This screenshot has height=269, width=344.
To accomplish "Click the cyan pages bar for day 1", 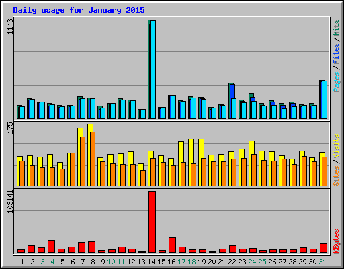I will coord(22,112).
